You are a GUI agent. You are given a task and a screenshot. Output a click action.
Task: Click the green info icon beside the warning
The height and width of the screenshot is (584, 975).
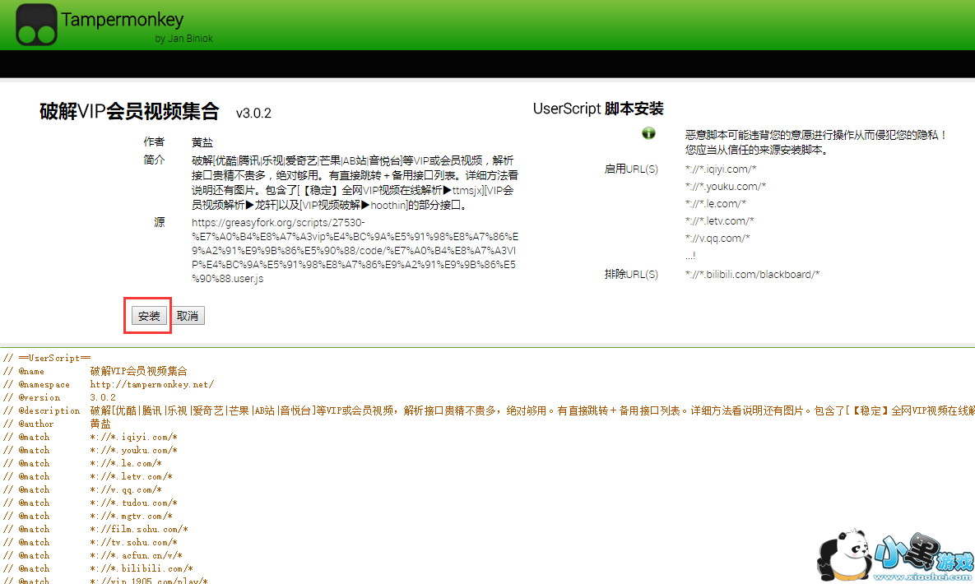coord(648,133)
